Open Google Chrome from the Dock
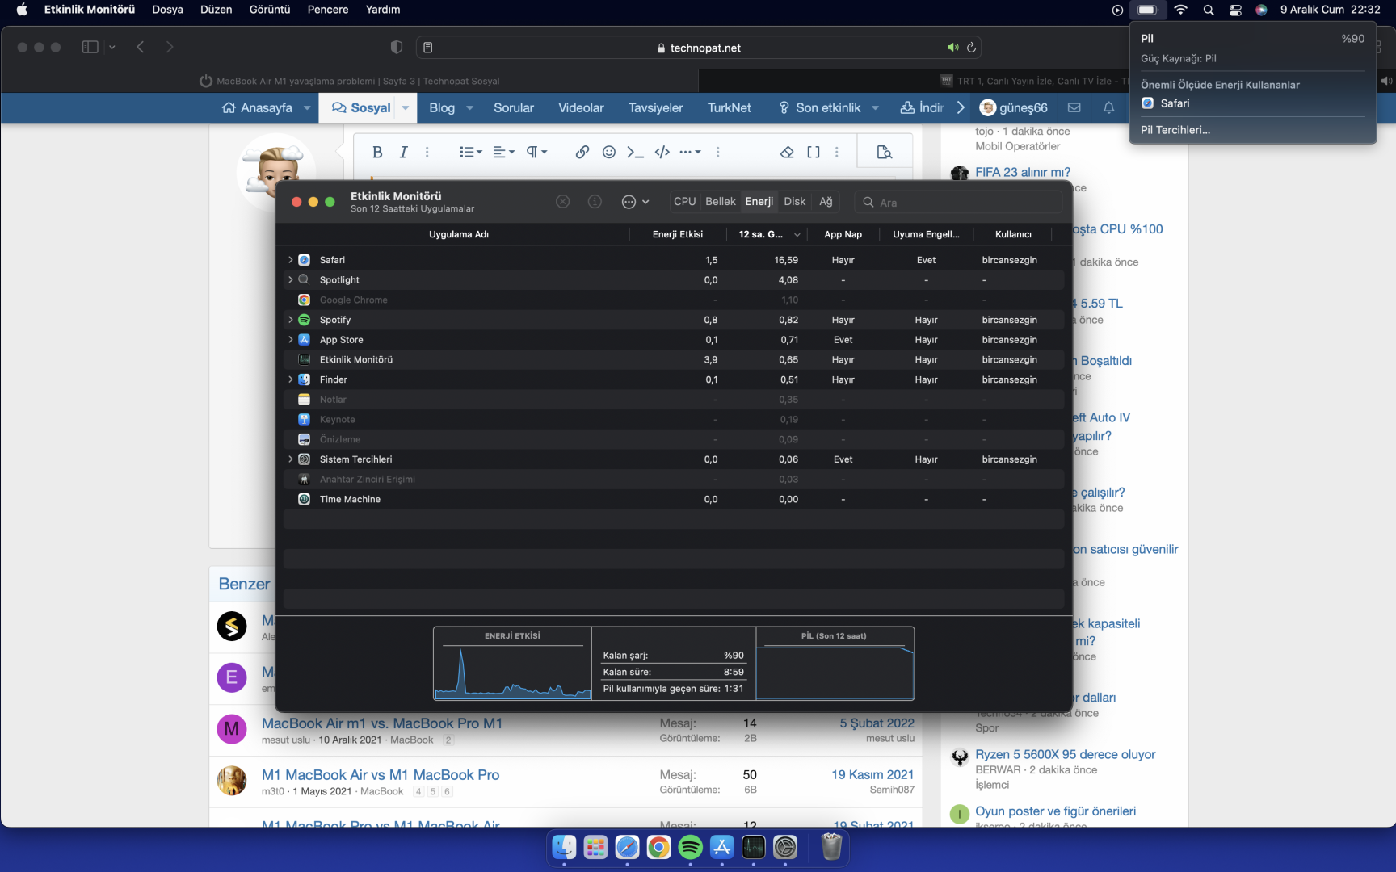1396x872 pixels. coord(658,847)
